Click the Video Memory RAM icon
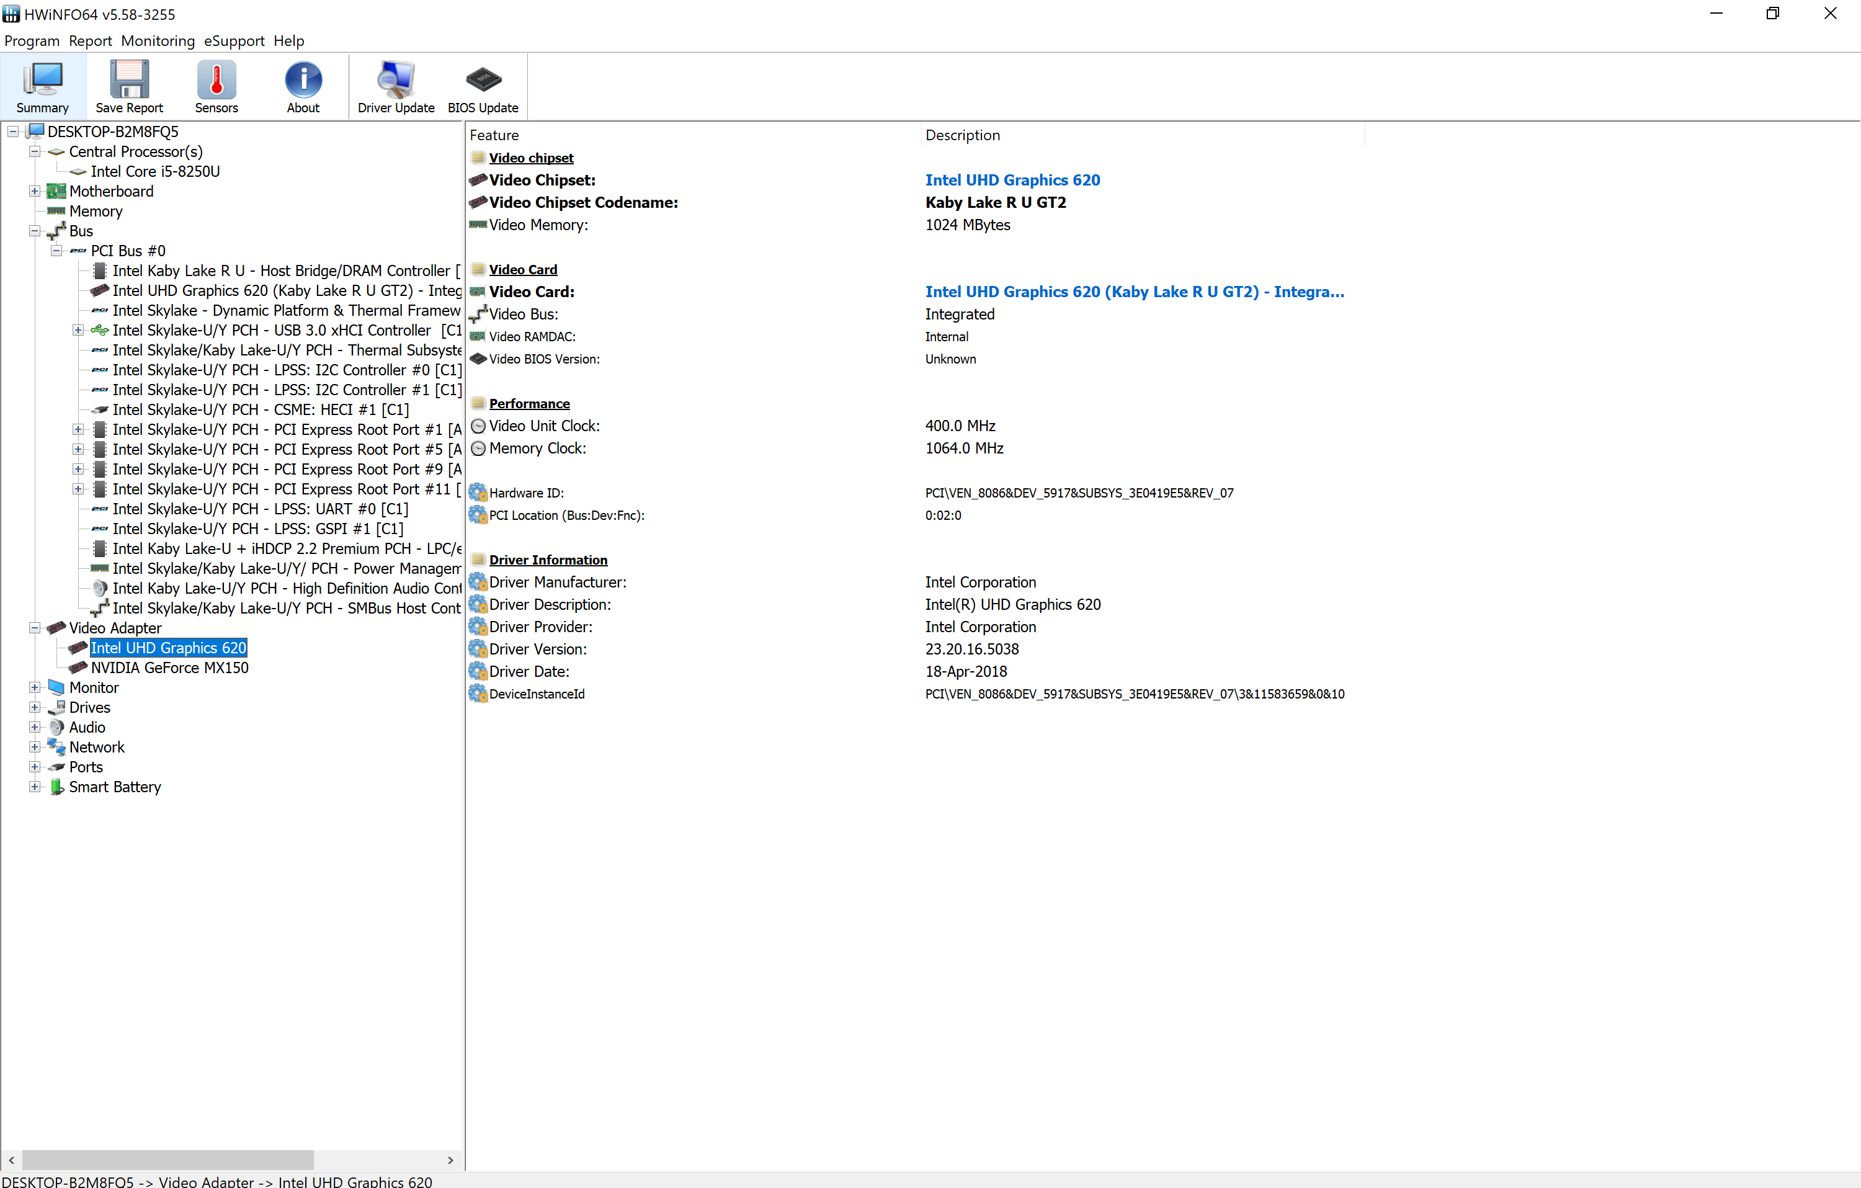The image size is (1861, 1188). pos(478,224)
